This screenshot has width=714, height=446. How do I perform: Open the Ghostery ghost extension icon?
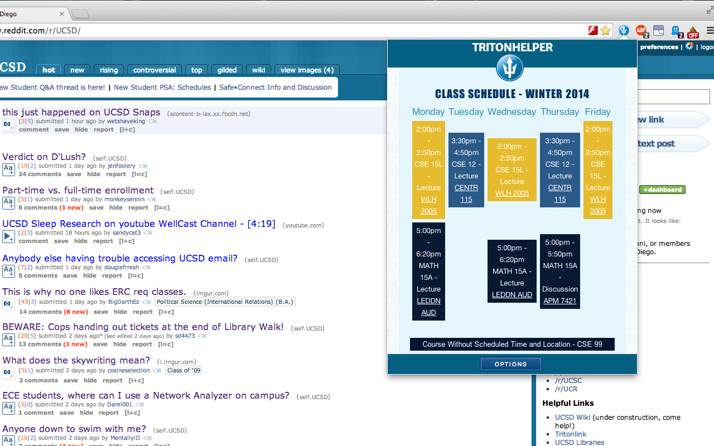[676, 31]
